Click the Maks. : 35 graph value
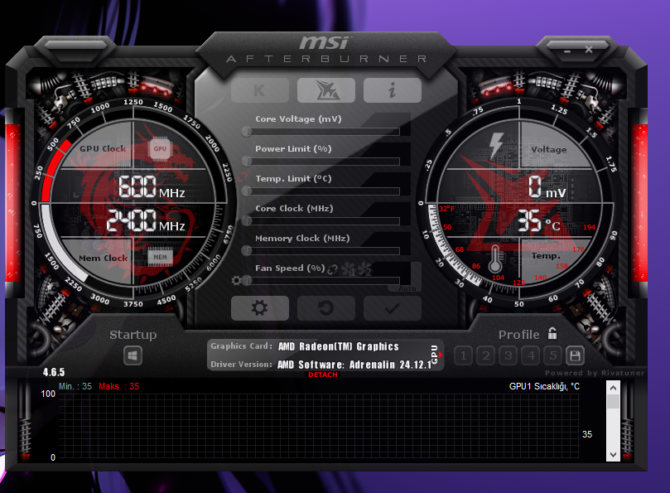This screenshot has width=670, height=493. point(118,387)
